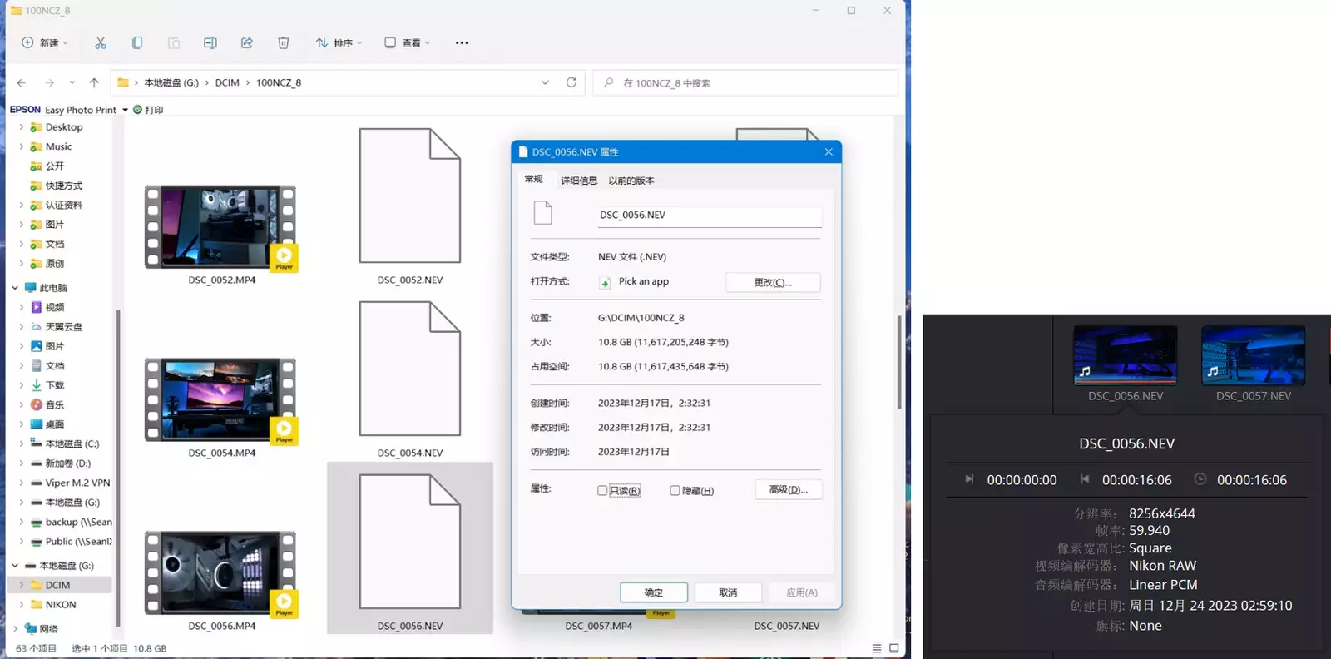The width and height of the screenshot is (1331, 659).
Task: Click the Change opens-with button
Action: pos(773,282)
